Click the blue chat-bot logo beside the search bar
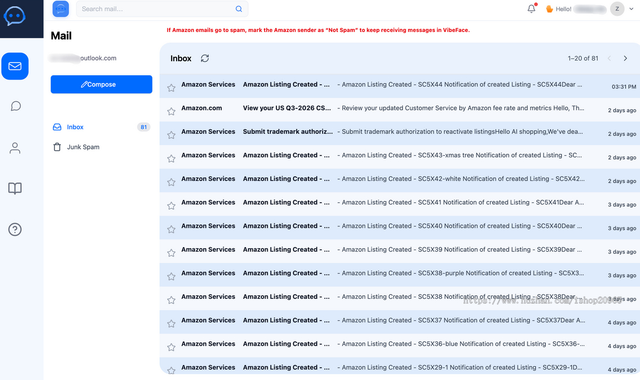640x380 pixels. [x=61, y=9]
